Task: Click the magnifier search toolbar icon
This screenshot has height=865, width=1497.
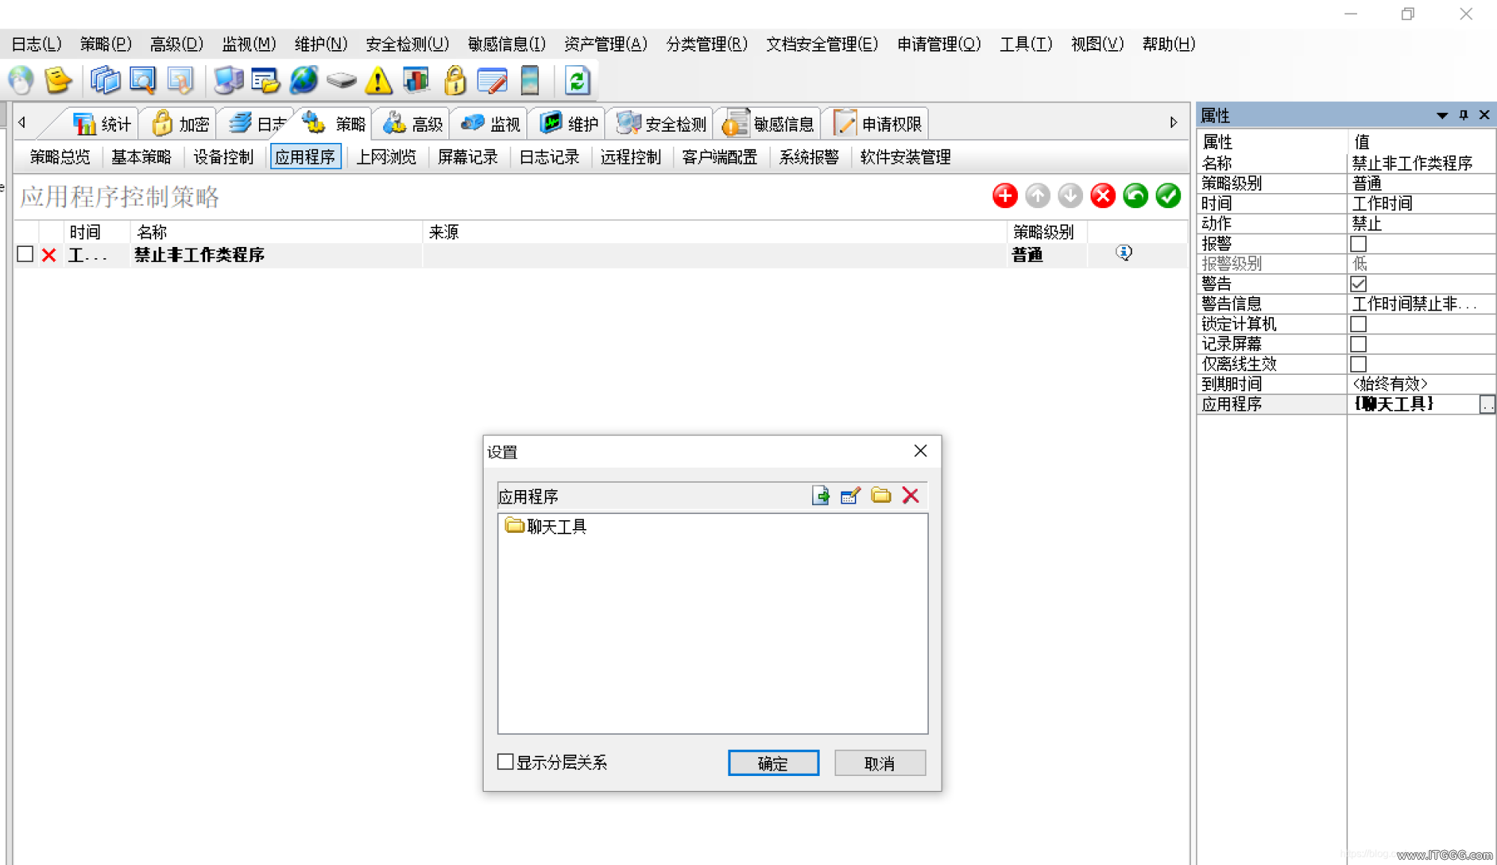Action: [x=142, y=81]
